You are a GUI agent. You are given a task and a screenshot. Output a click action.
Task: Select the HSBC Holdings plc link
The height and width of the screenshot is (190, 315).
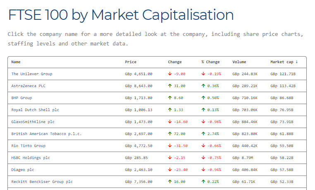pos(31,158)
